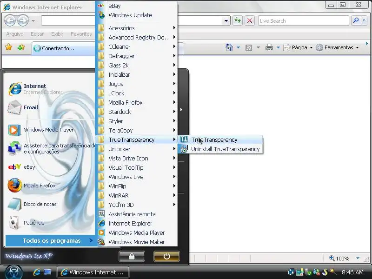Viewport: 372px width, 279px height.
Task: Click the start menu power button
Action: tap(166, 256)
